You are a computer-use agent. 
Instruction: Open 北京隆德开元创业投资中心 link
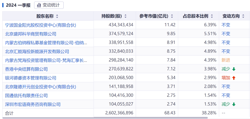click(41, 87)
